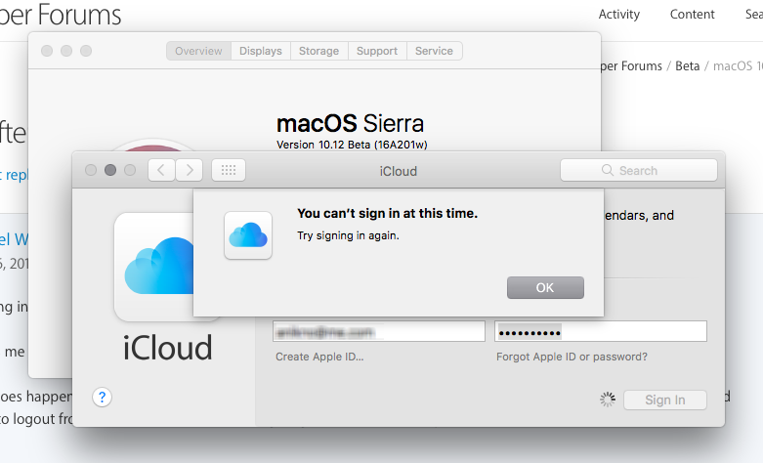
Task: Click the loading spinner beside Sign In
Action: point(608,400)
